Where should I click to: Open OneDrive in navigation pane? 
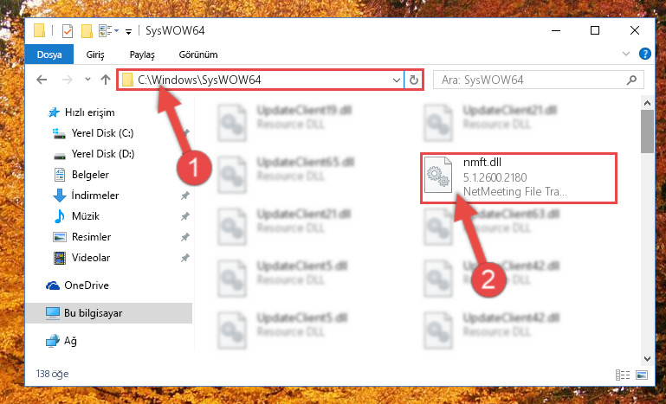point(87,285)
